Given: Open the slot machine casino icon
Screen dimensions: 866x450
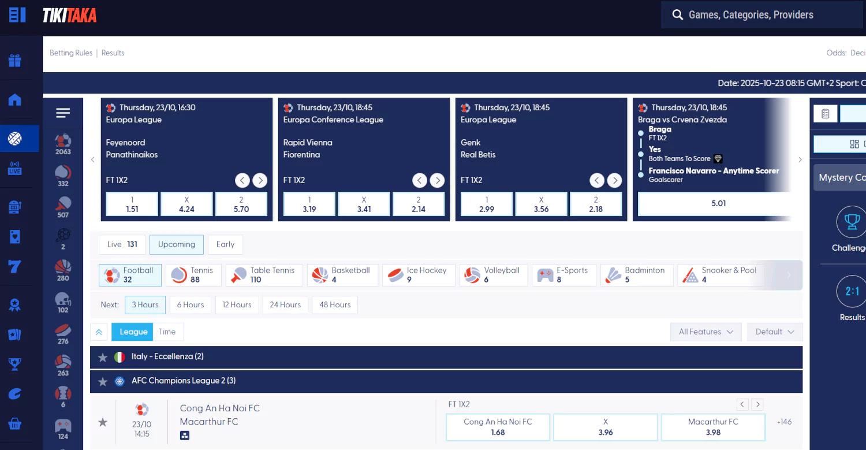Looking at the screenshot, I should click(x=15, y=207).
